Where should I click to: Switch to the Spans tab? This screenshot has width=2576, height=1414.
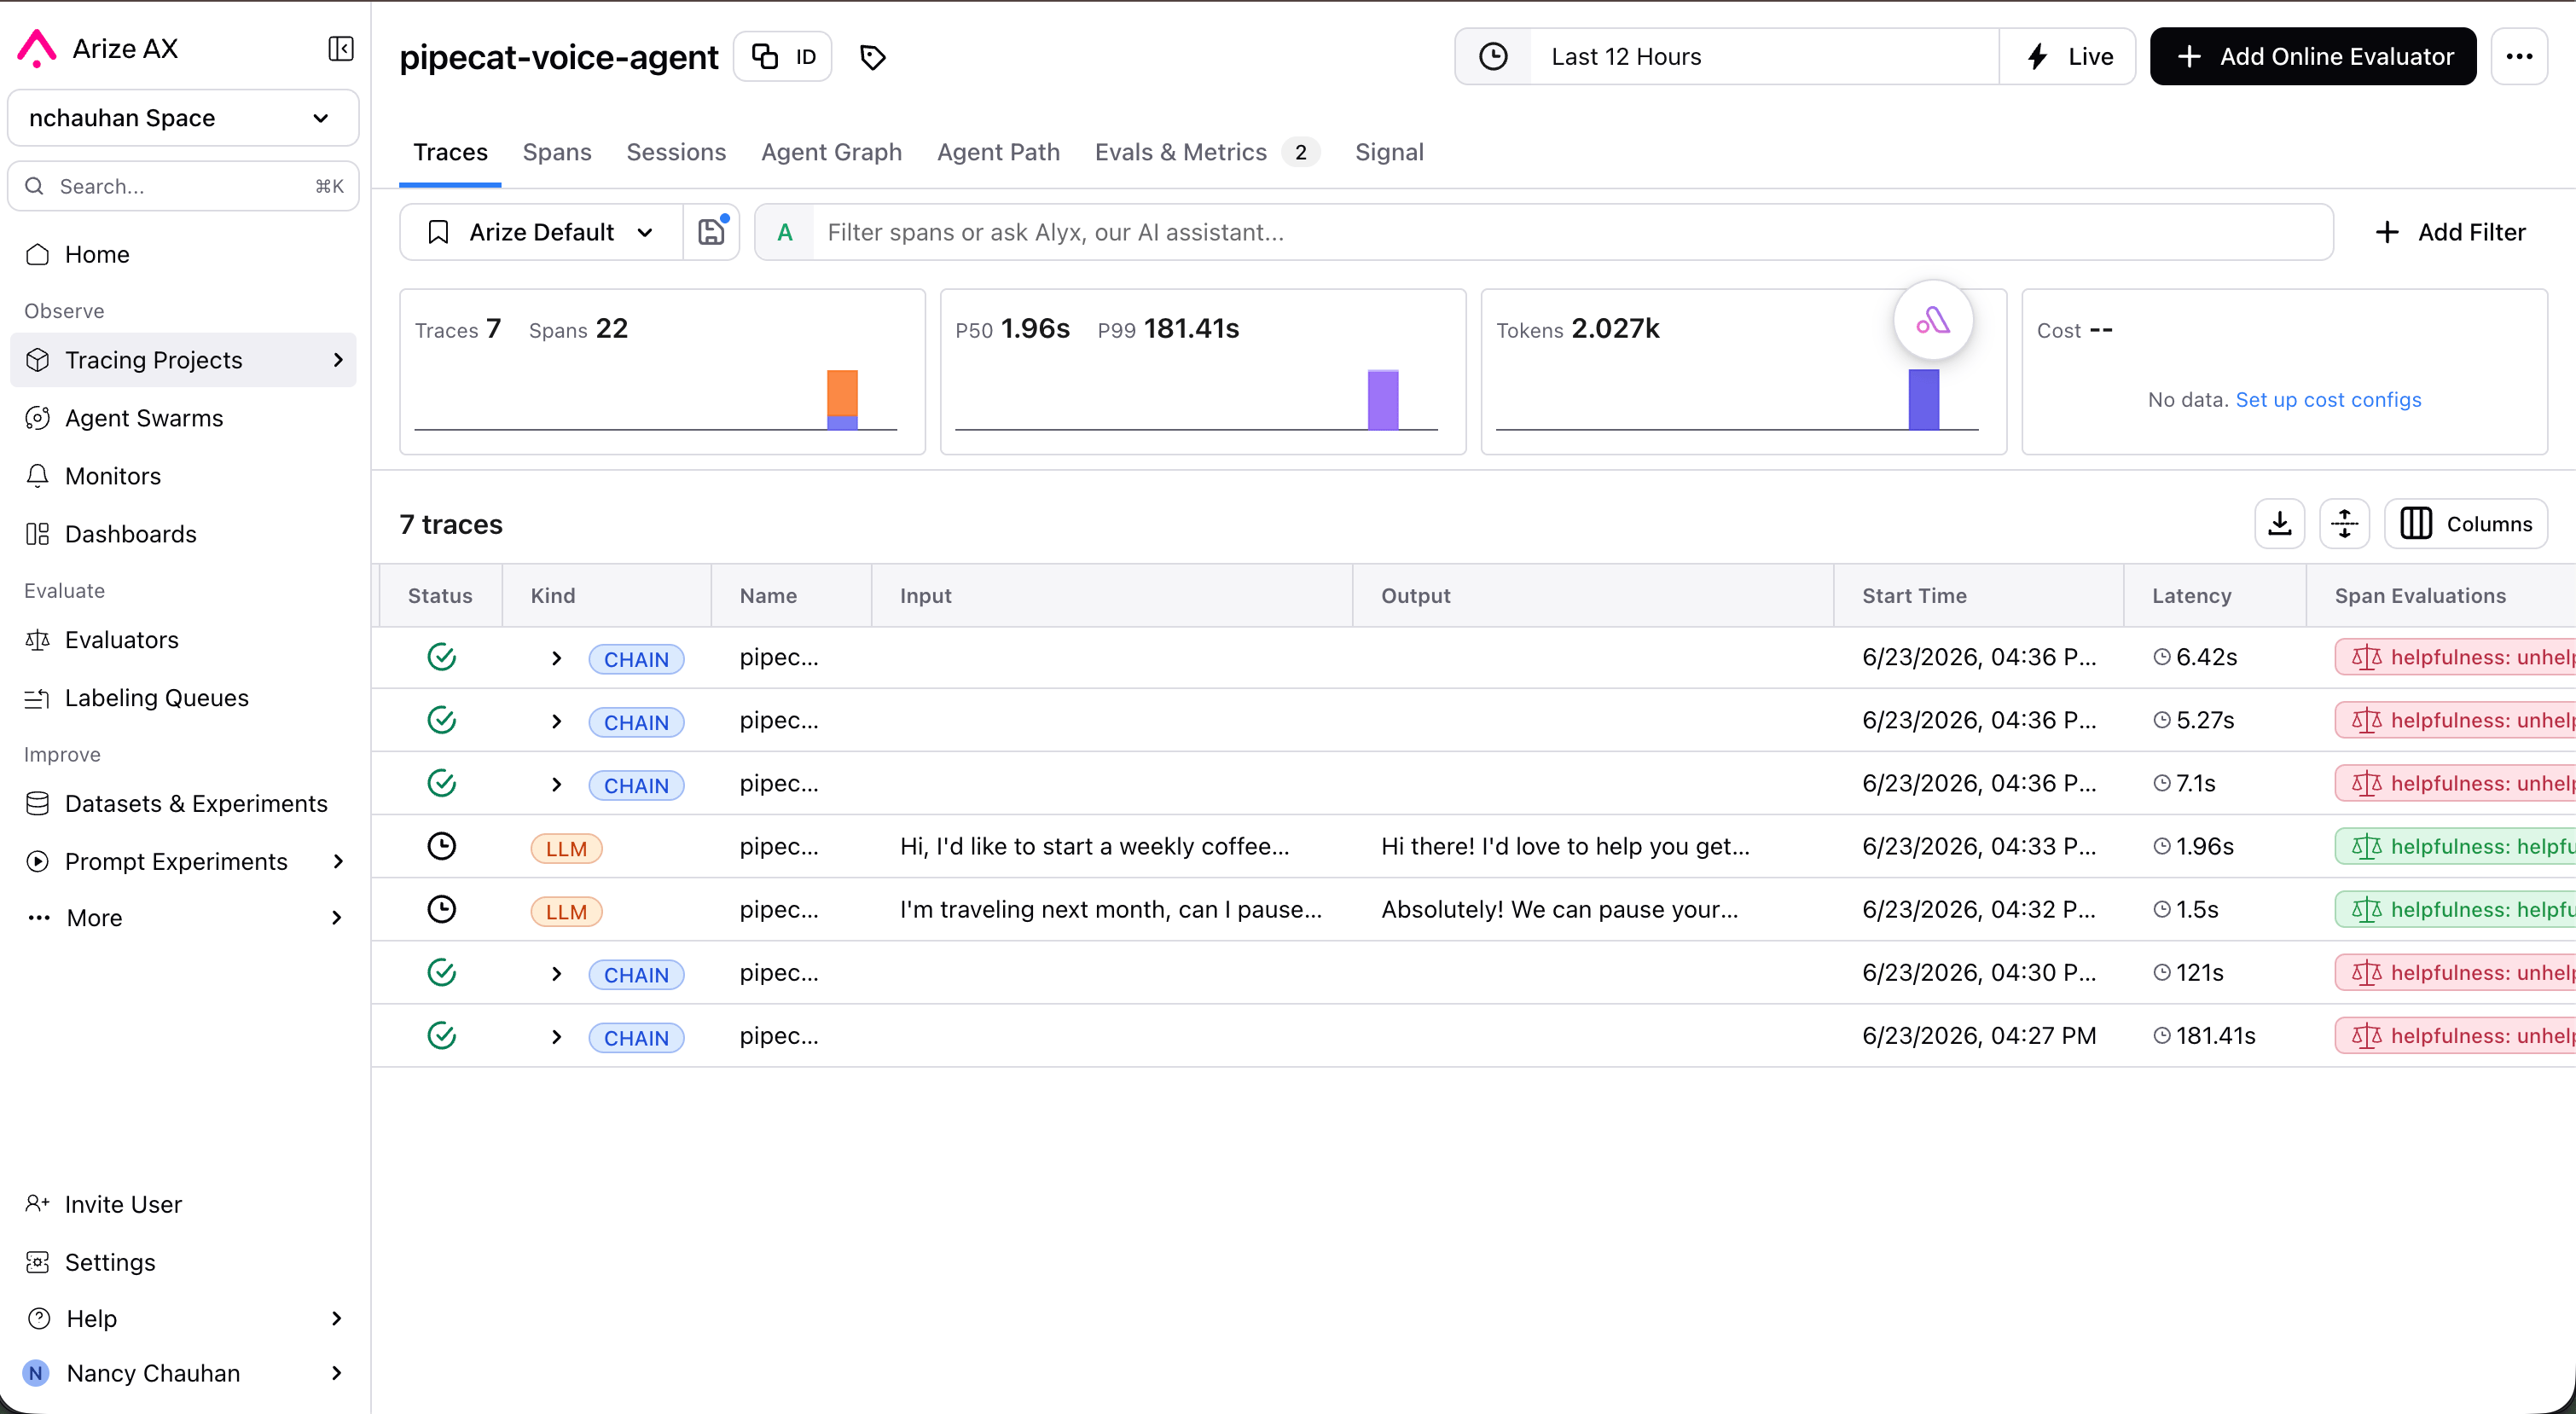point(557,152)
